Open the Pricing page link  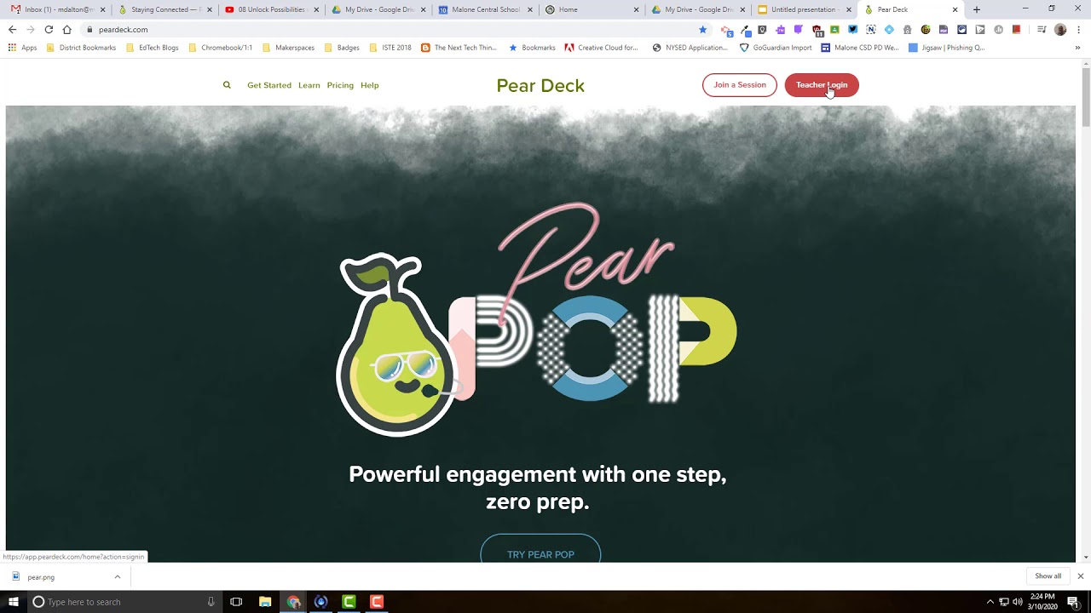(x=340, y=85)
